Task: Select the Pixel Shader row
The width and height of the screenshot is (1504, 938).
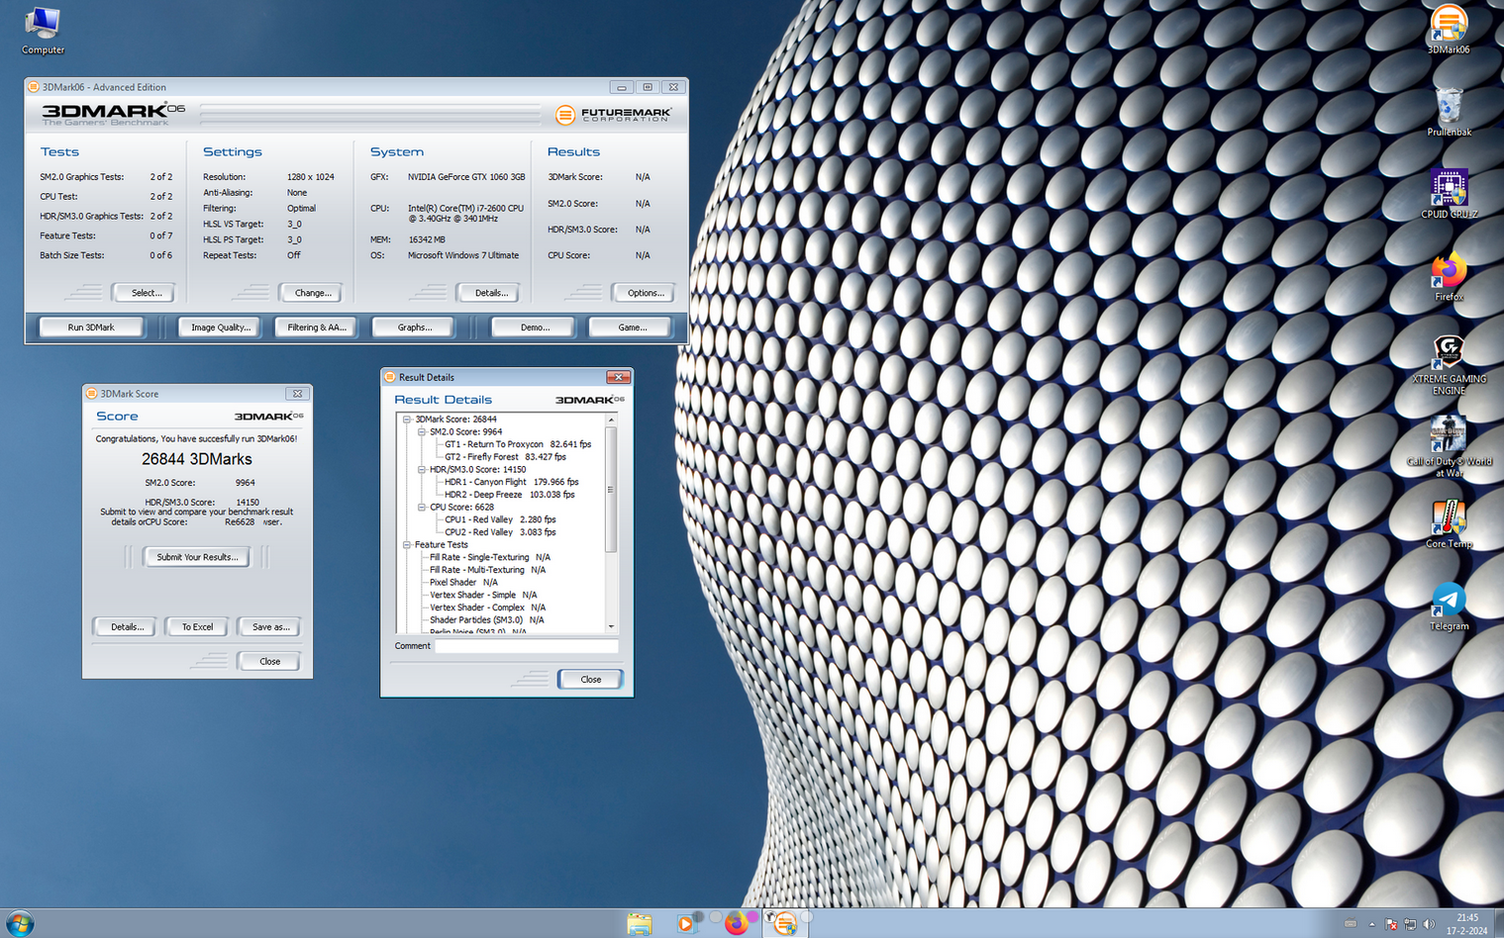Action: (x=463, y=583)
